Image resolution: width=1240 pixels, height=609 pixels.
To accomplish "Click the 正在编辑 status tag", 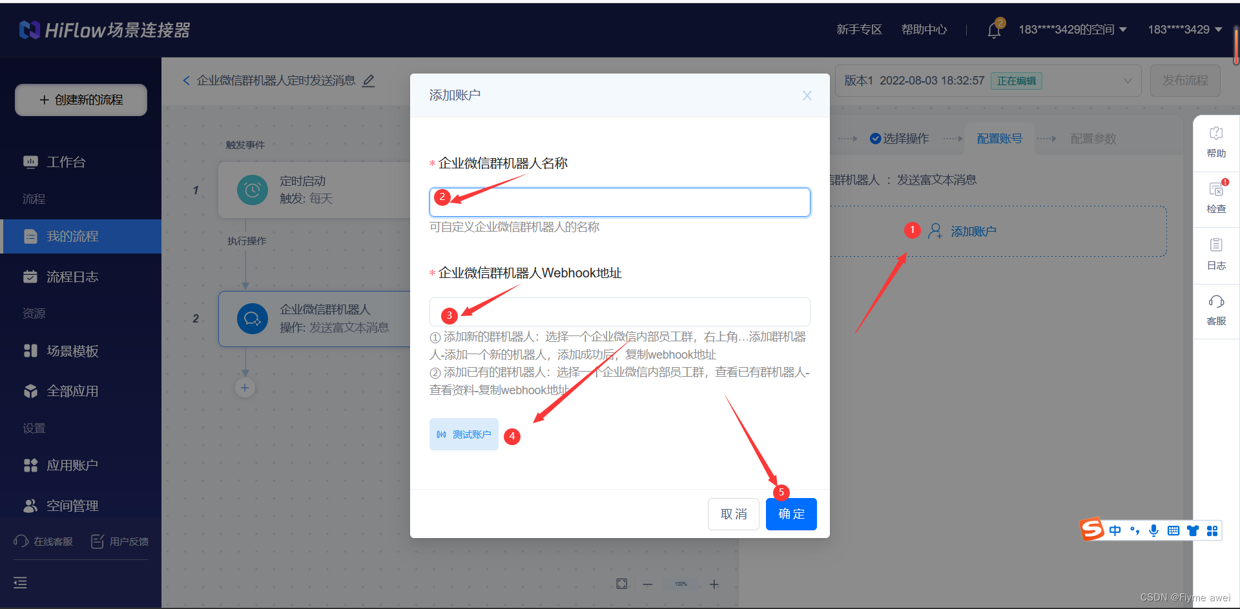I will tap(1016, 81).
